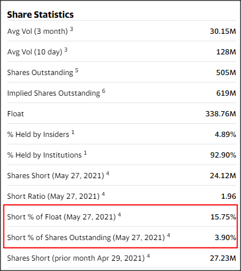Viewport: 241px width, 271px height.
Task: Click the 338.76M float value
Action: pyautogui.click(x=221, y=114)
